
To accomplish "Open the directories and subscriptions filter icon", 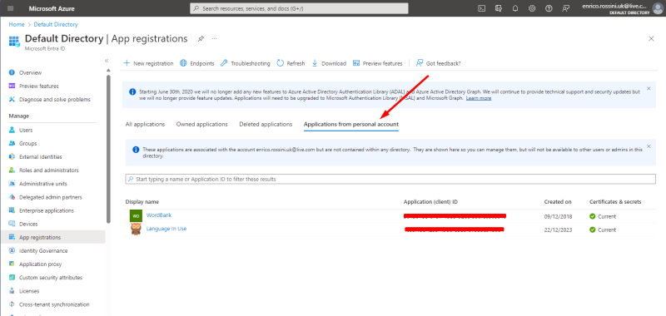I will click(x=499, y=8).
